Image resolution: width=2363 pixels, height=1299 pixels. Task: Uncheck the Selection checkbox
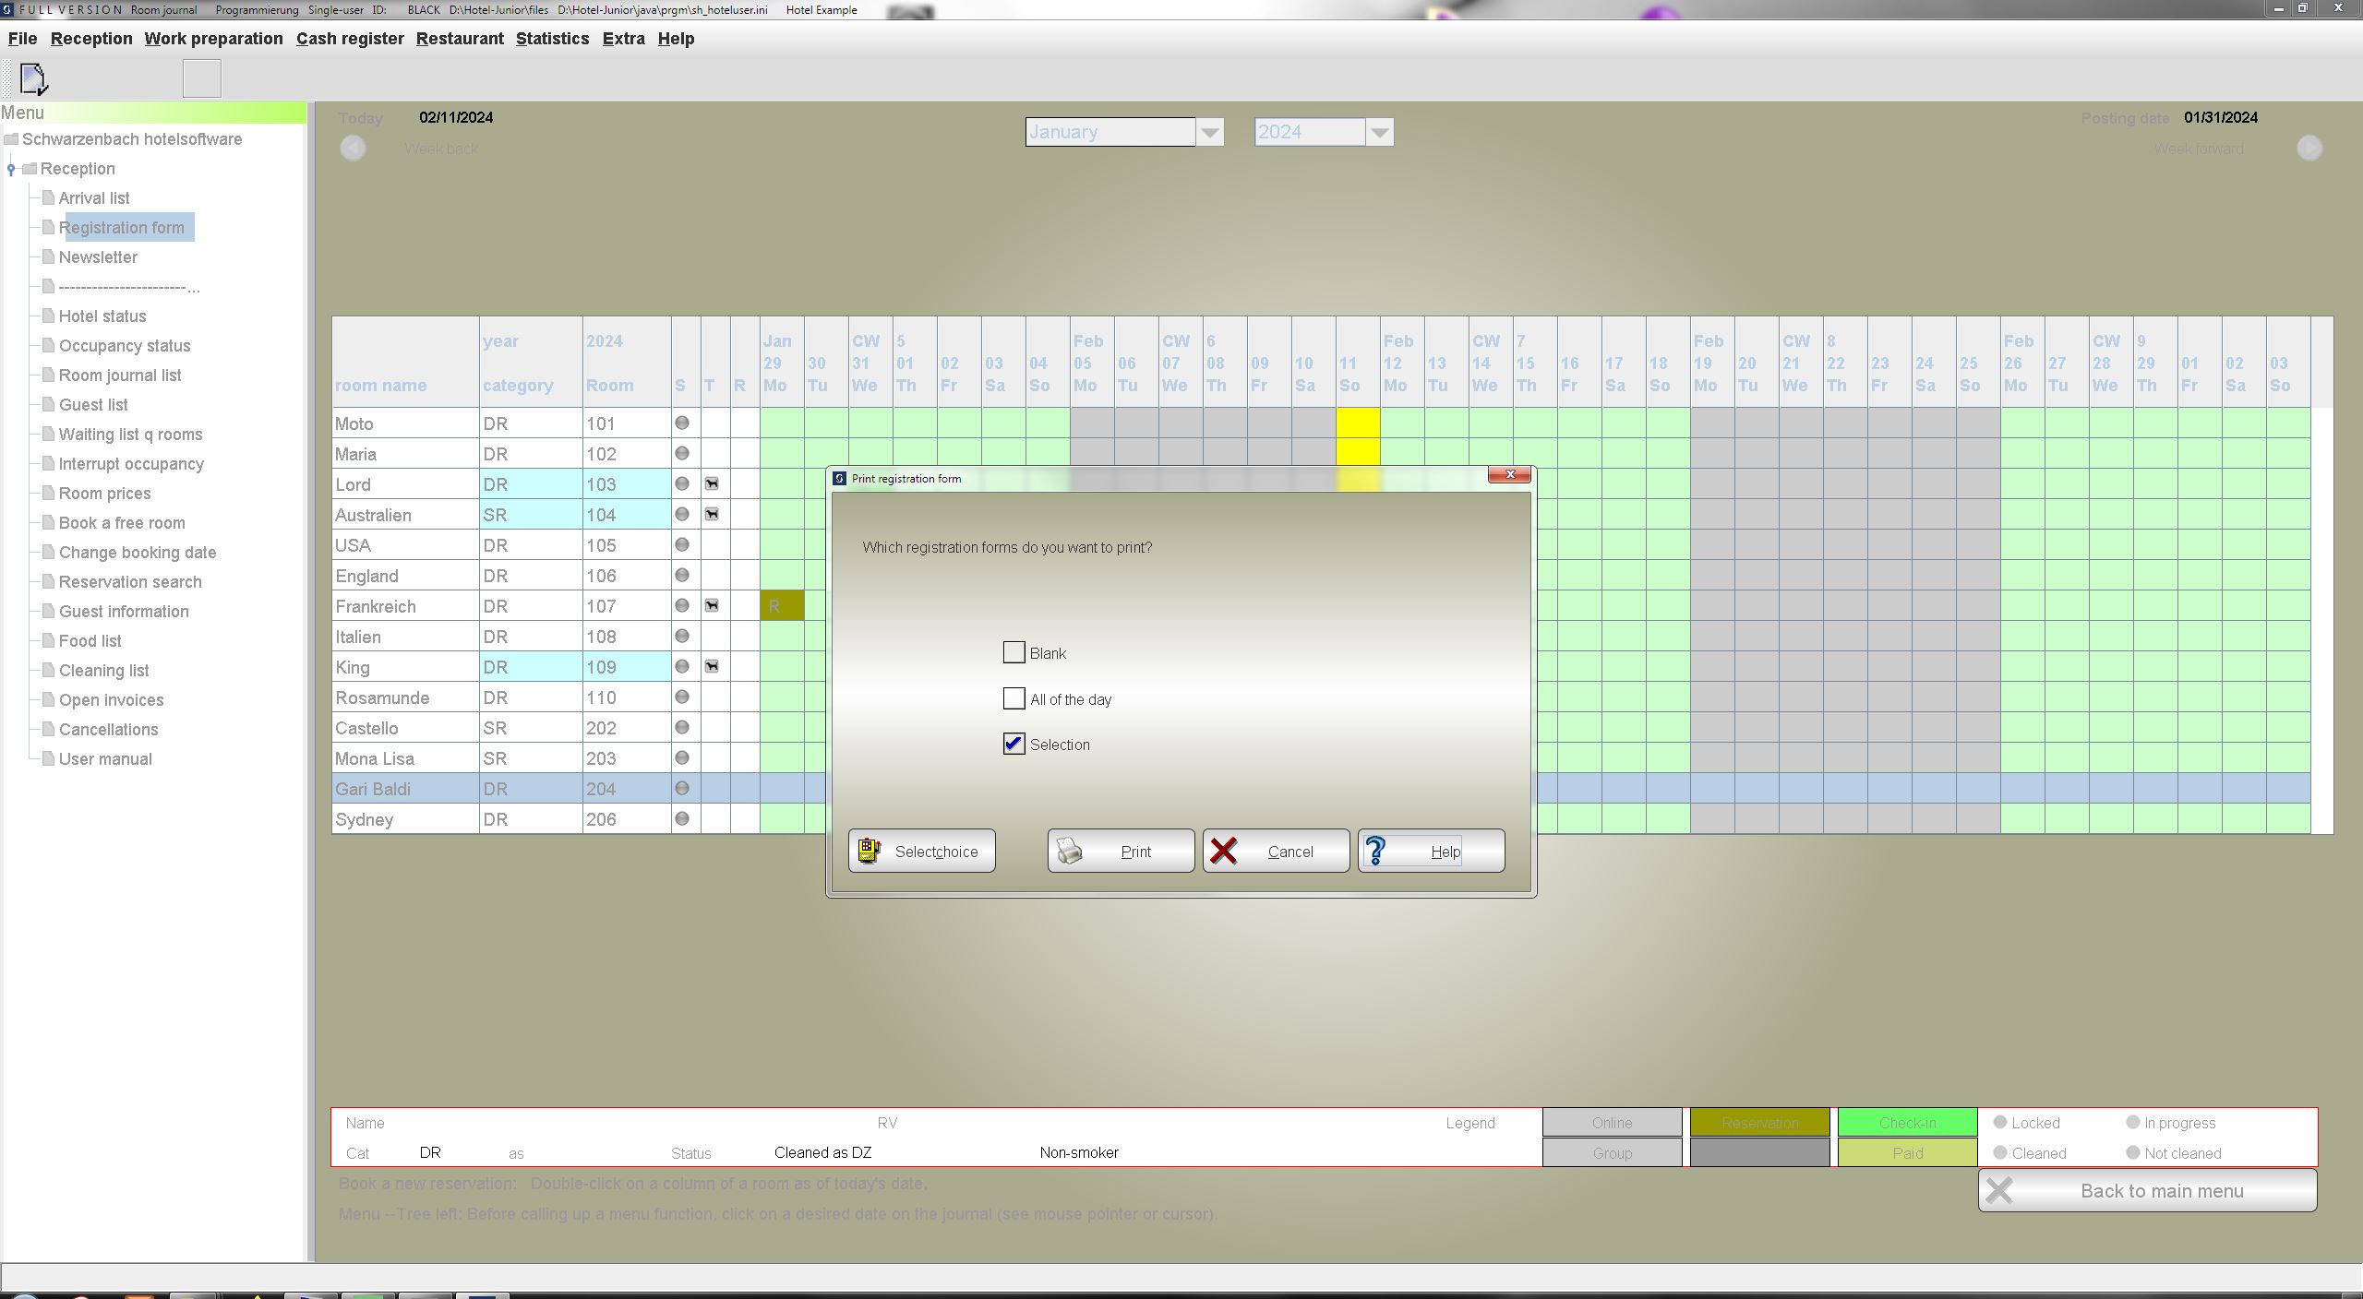click(1014, 744)
